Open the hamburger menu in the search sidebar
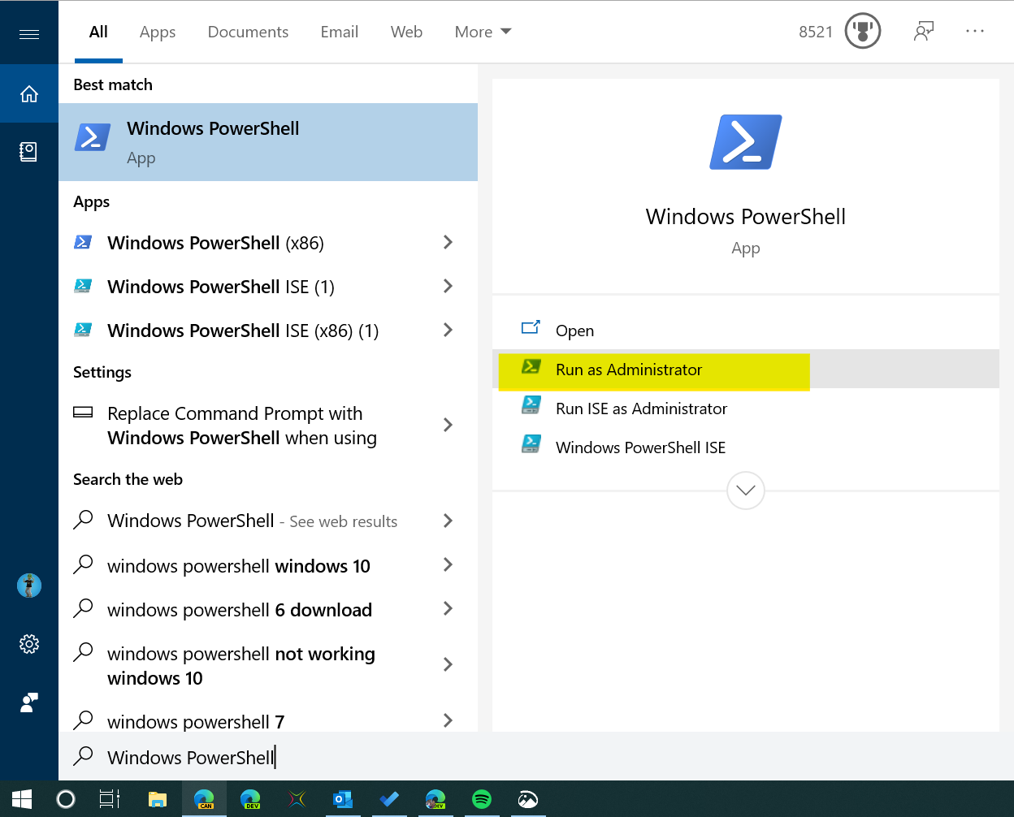Image resolution: width=1014 pixels, height=817 pixels. coord(29,34)
